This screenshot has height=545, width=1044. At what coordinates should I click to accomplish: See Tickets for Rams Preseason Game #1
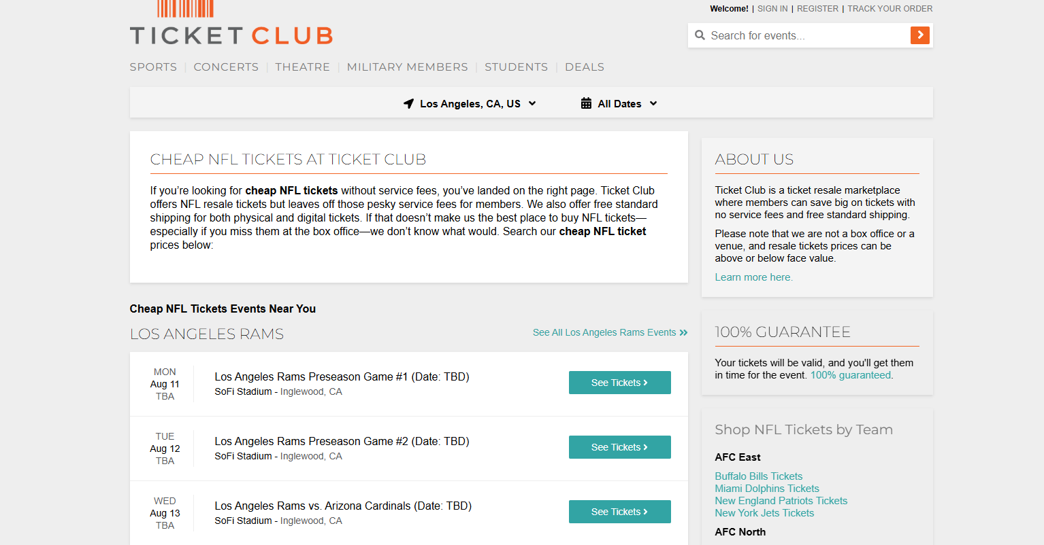619,383
